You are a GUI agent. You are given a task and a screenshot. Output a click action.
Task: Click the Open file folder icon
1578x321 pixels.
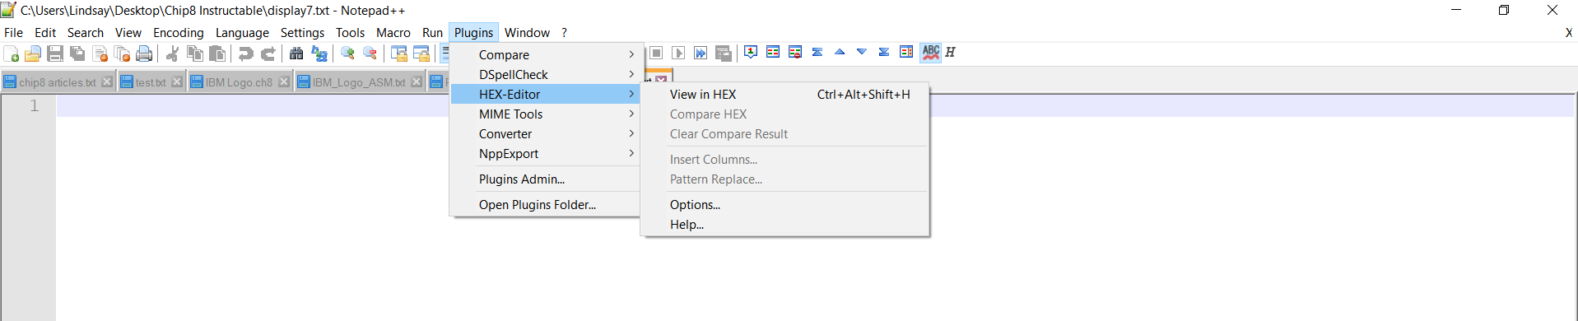point(33,53)
